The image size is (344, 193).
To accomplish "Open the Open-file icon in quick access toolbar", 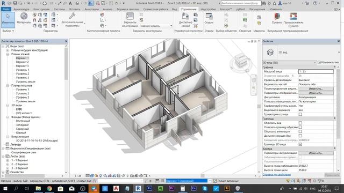I will (9, 3).
